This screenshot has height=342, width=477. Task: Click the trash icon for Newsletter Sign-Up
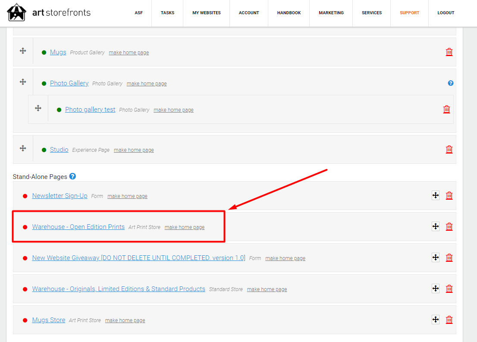tap(449, 195)
